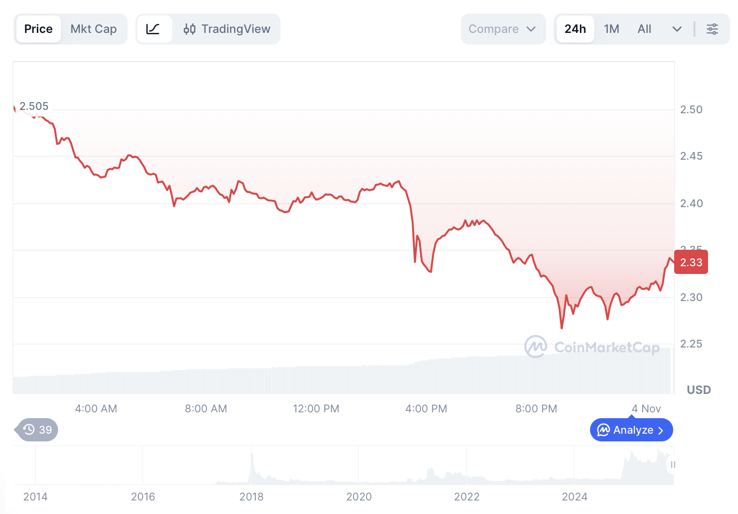Toggle chart to Mkt Cap view
Viewport: 738px width, 514px height.
pyautogui.click(x=93, y=29)
